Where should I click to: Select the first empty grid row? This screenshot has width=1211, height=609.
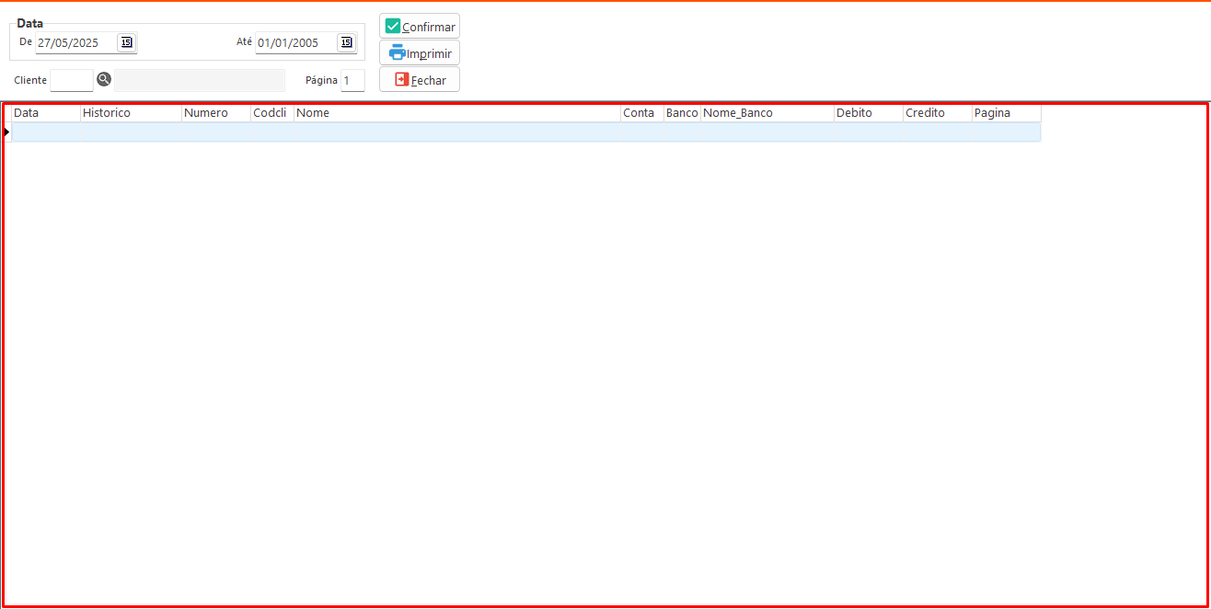(x=525, y=132)
